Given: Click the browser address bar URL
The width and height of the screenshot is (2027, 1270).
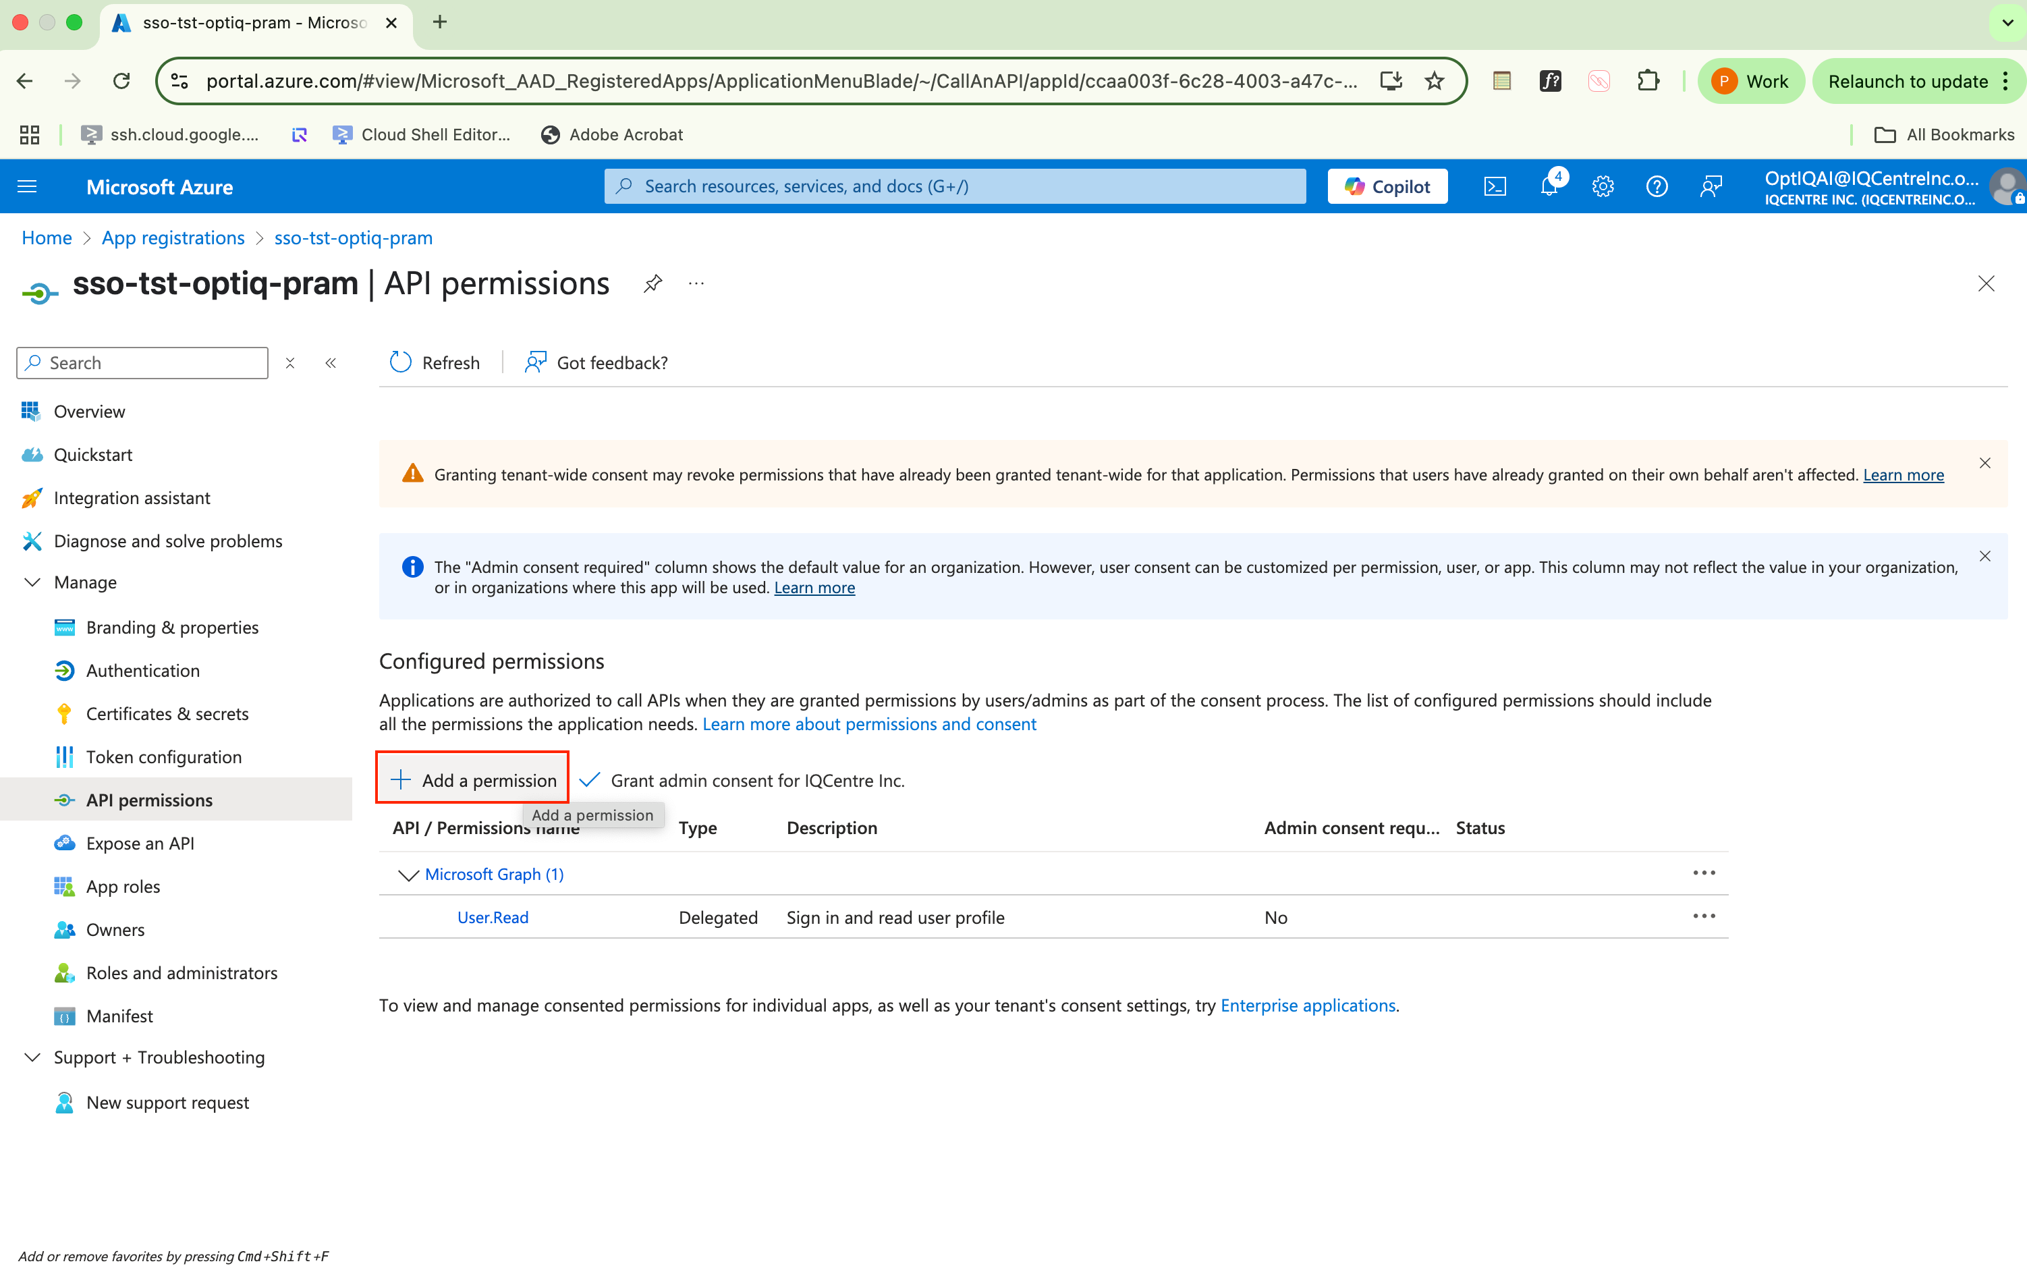Looking at the screenshot, I should (x=782, y=80).
